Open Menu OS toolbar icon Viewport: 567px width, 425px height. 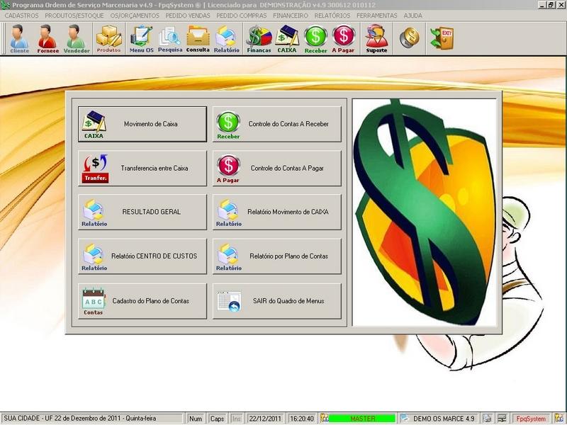[x=141, y=39]
